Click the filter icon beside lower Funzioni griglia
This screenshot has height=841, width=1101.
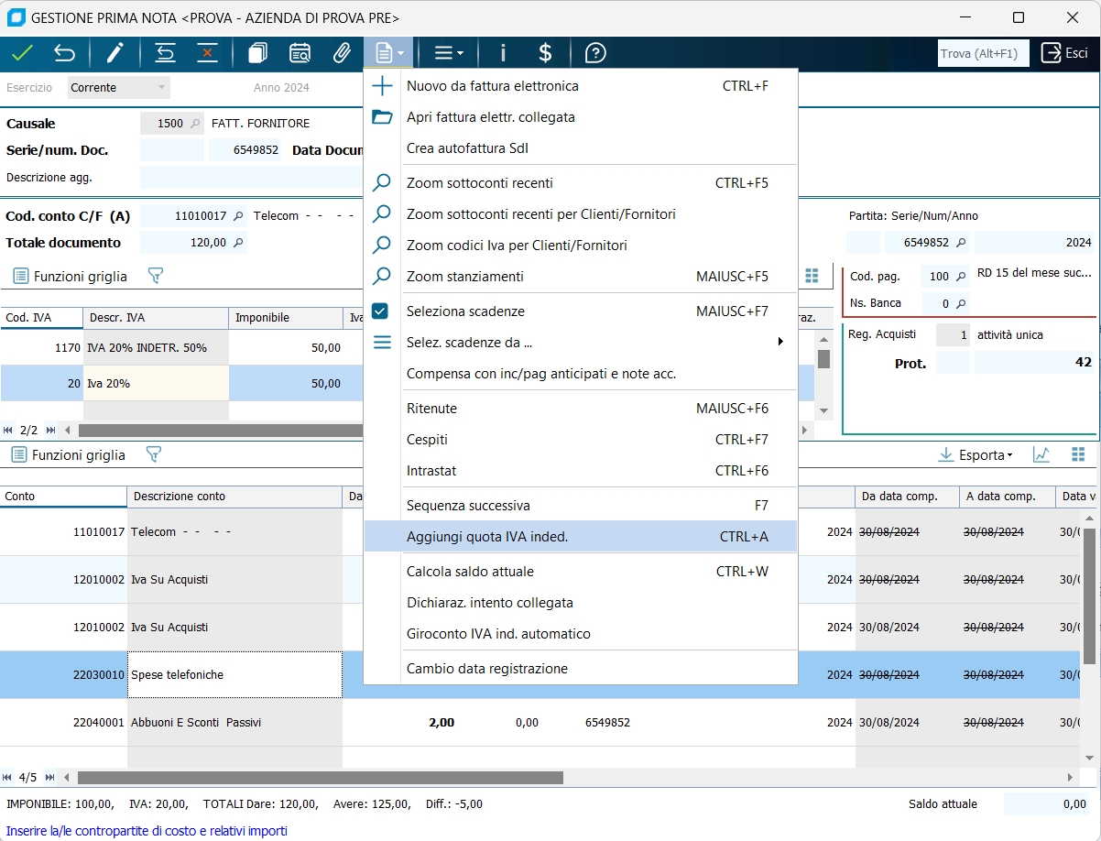click(154, 454)
